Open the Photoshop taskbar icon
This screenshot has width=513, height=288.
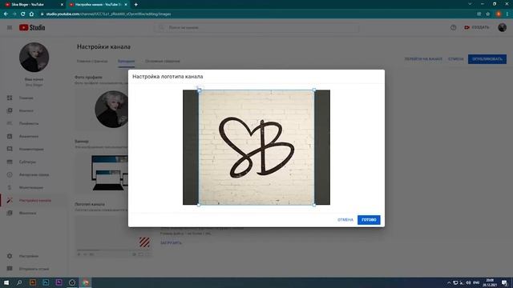click(x=46, y=282)
